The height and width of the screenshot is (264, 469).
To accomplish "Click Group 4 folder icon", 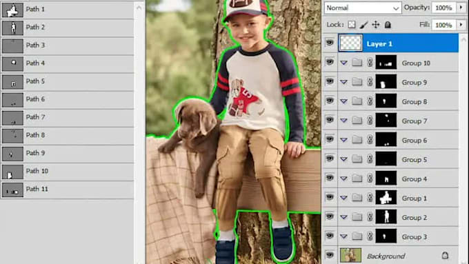I will tap(357, 179).
